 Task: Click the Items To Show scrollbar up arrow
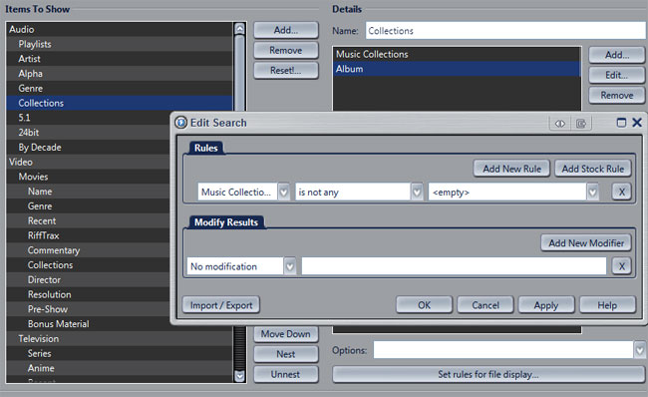(x=239, y=29)
